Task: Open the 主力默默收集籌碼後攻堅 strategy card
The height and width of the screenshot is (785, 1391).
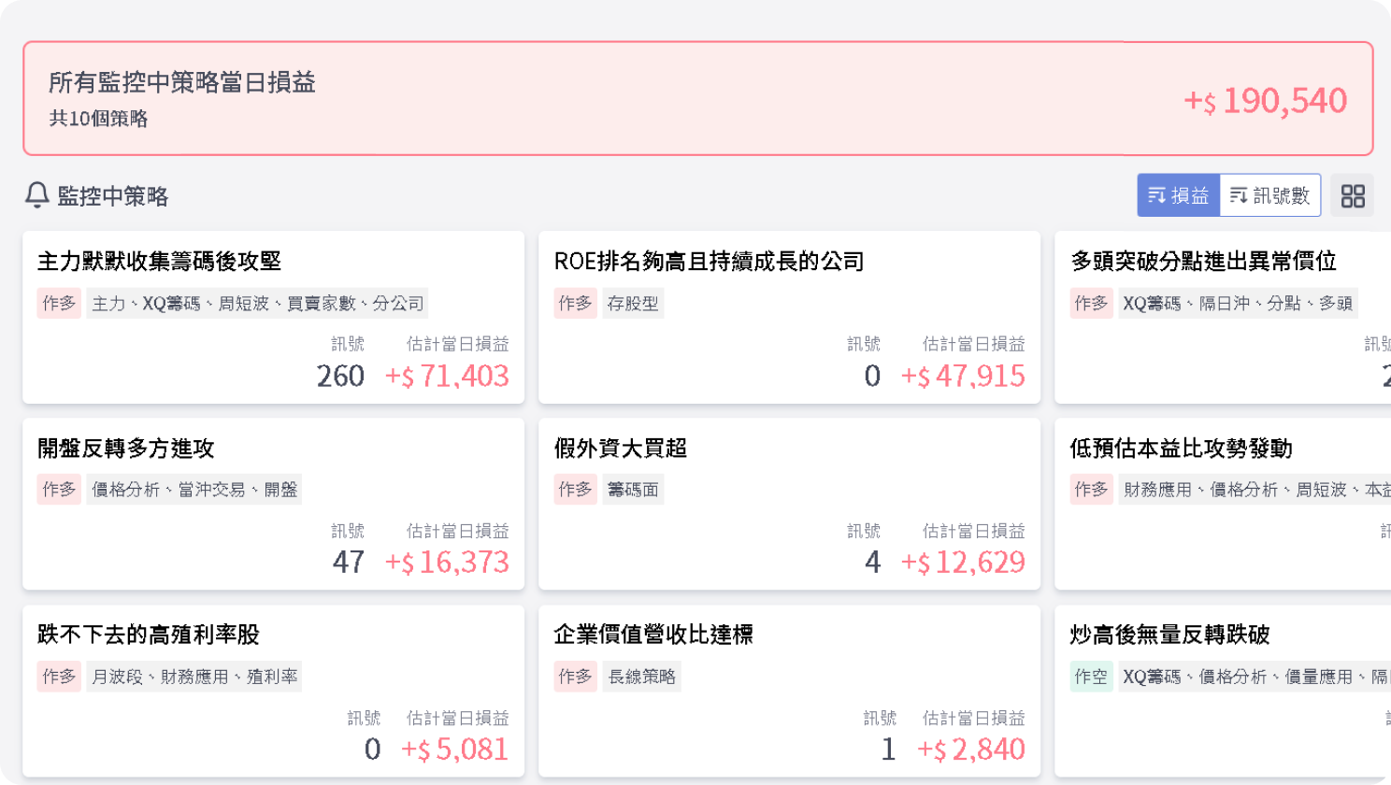Action: [159, 262]
